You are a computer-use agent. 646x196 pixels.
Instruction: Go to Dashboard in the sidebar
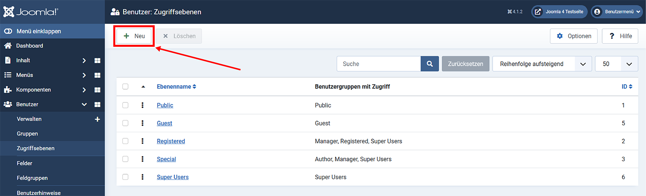tap(29, 46)
